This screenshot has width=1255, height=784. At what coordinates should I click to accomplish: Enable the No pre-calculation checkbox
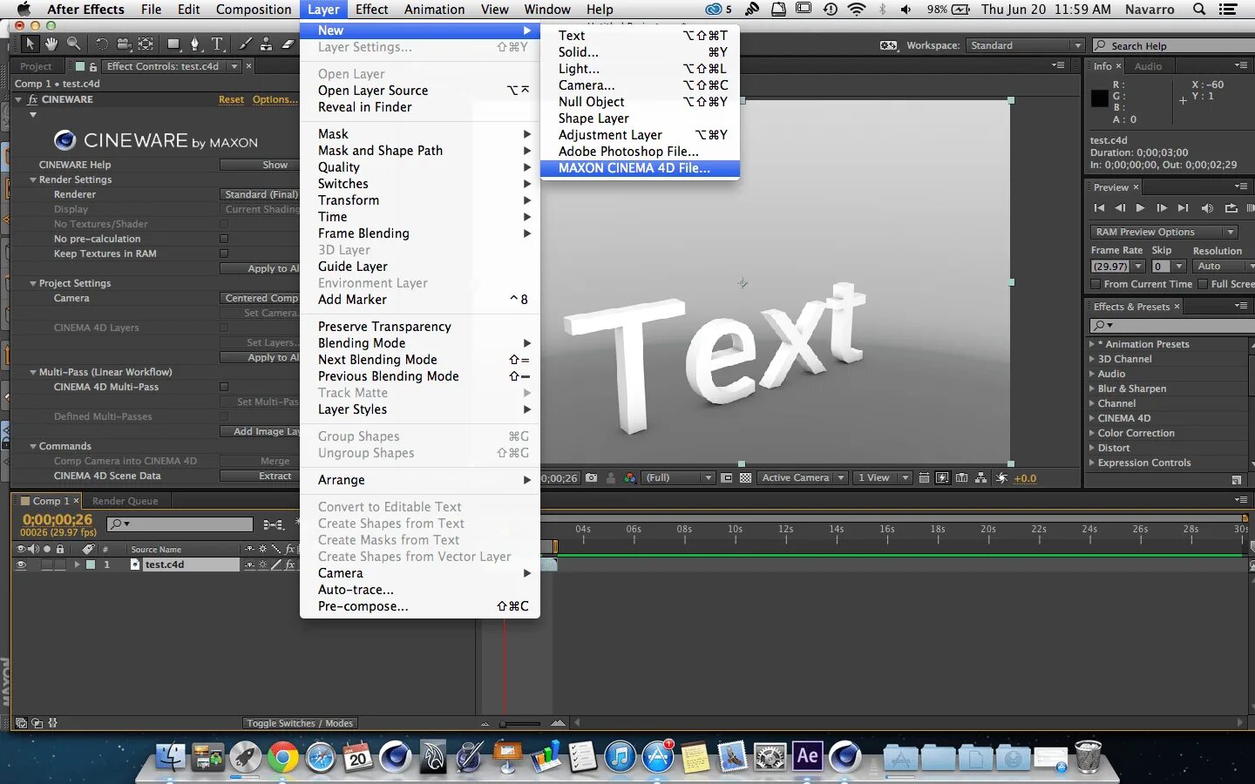click(224, 239)
